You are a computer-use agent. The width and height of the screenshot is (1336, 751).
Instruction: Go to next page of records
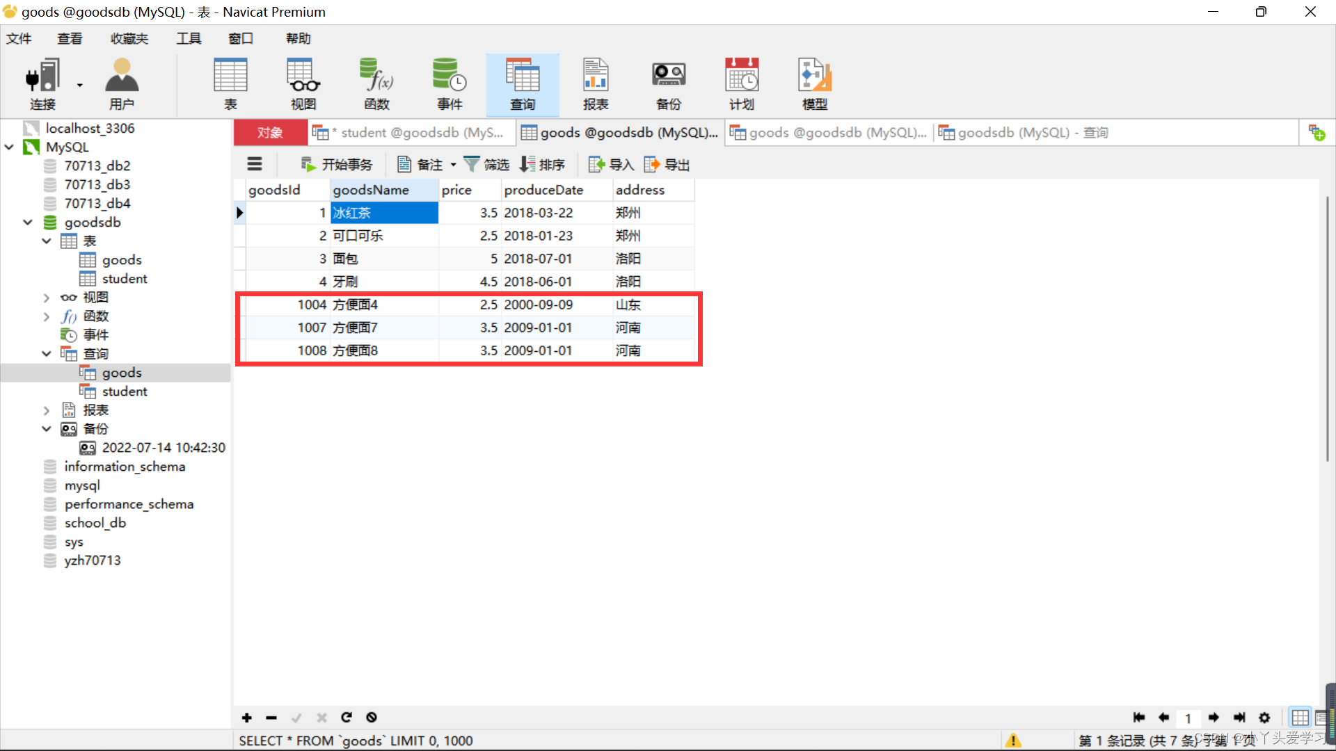(1214, 718)
